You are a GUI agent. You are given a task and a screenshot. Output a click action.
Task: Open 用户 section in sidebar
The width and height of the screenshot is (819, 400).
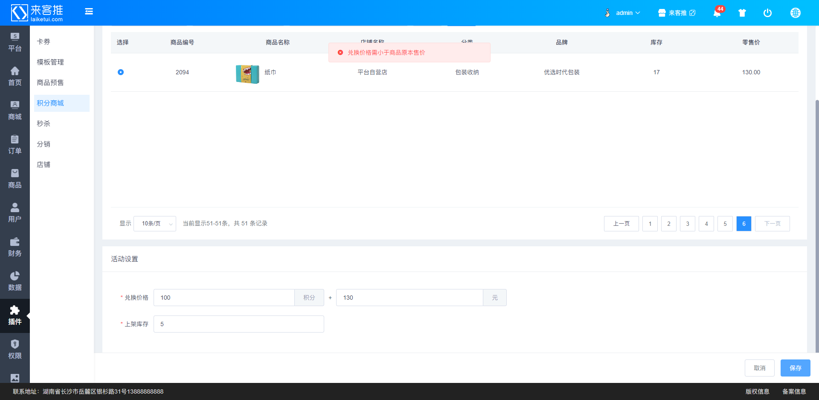tap(15, 213)
